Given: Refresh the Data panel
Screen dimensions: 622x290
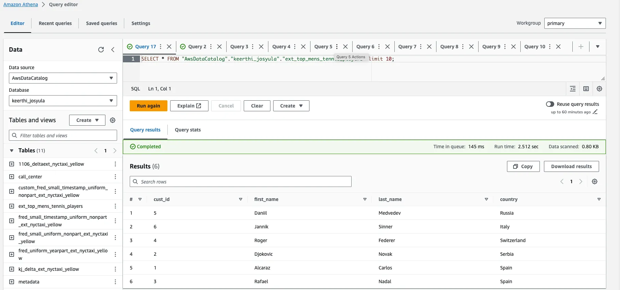Looking at the screenshot, I should 101,50.
